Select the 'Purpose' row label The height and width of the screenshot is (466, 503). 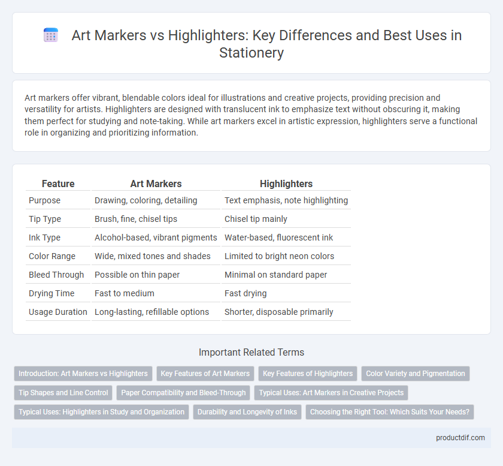pyautogui.click(x=44, y=200)
